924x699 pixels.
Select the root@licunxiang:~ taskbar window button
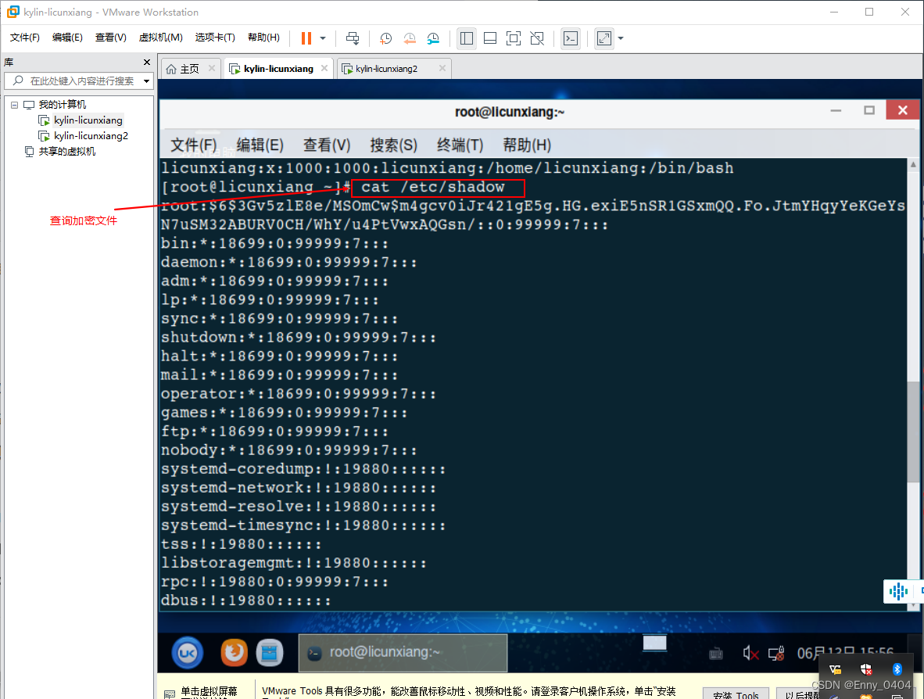pyautogui.click(x=403, y=652)
